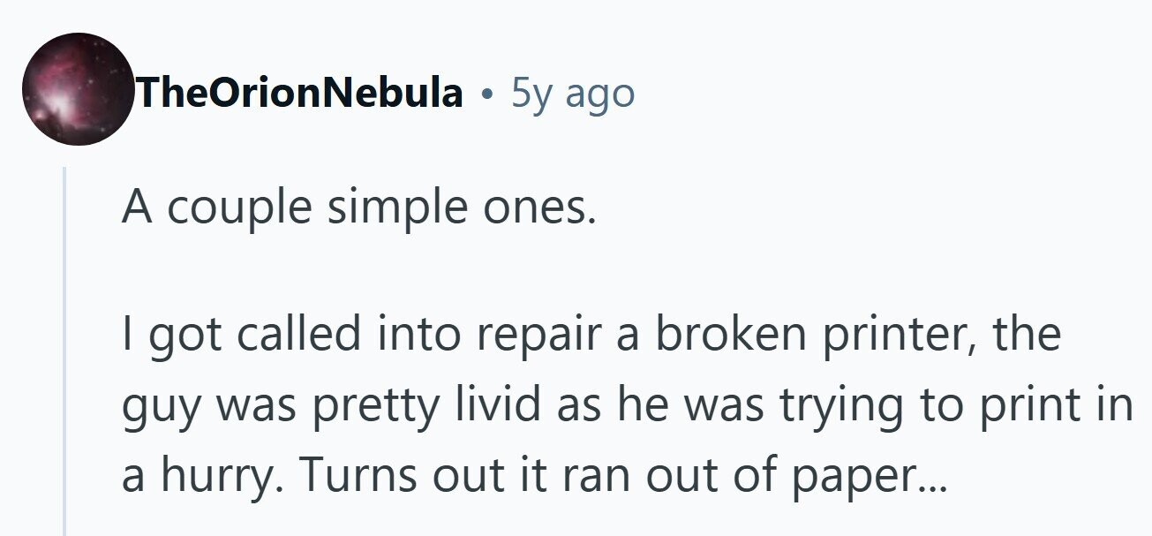Click the dot separator after the username

[x=486, y=93]
